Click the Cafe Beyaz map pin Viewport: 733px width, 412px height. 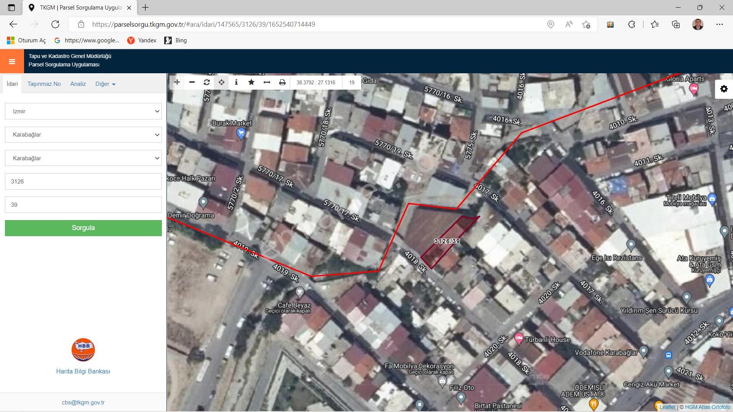[x=300, y=293]
